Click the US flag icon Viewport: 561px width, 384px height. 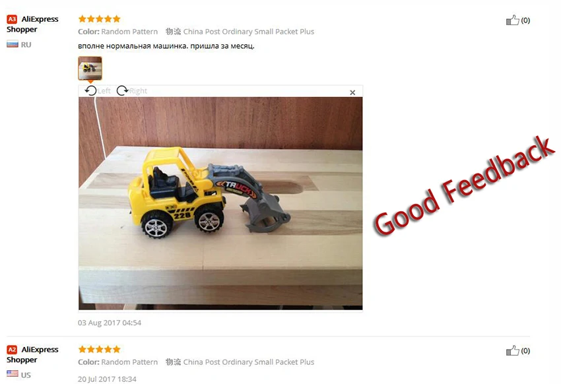coord(13,373)
